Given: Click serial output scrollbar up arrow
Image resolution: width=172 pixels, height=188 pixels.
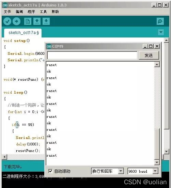Looking at the screenshot, I should tap(157, 65).
